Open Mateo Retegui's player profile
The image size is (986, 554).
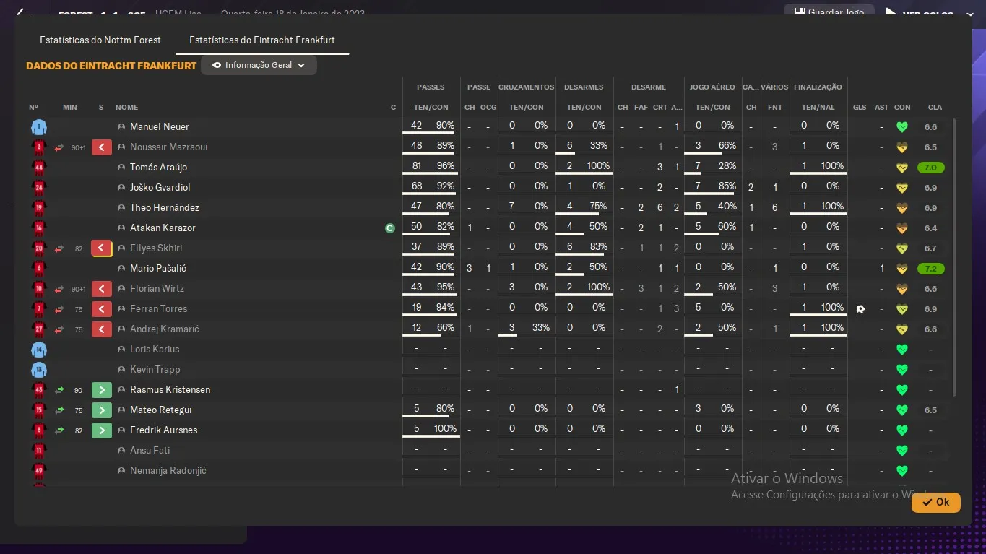160,410
